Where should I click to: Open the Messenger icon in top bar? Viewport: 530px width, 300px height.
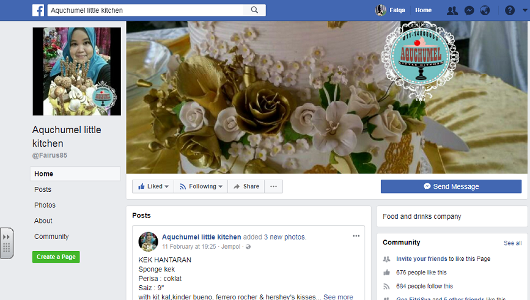(469, 10)
